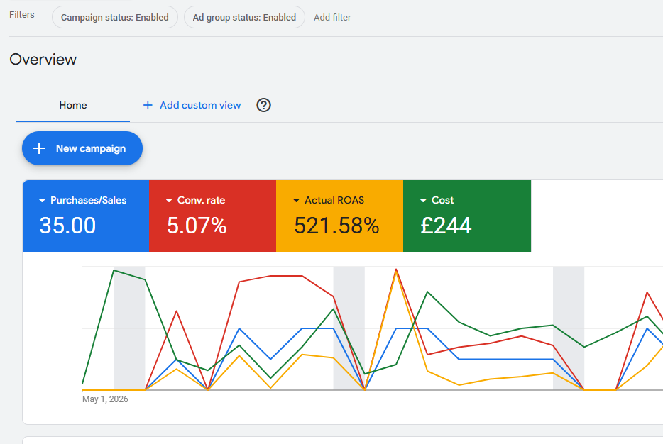Image resolution: width=663 pixels, height=444 pixels.
Task: Click the May 1, 2026 chart date label
Action: tap(105, 399)
